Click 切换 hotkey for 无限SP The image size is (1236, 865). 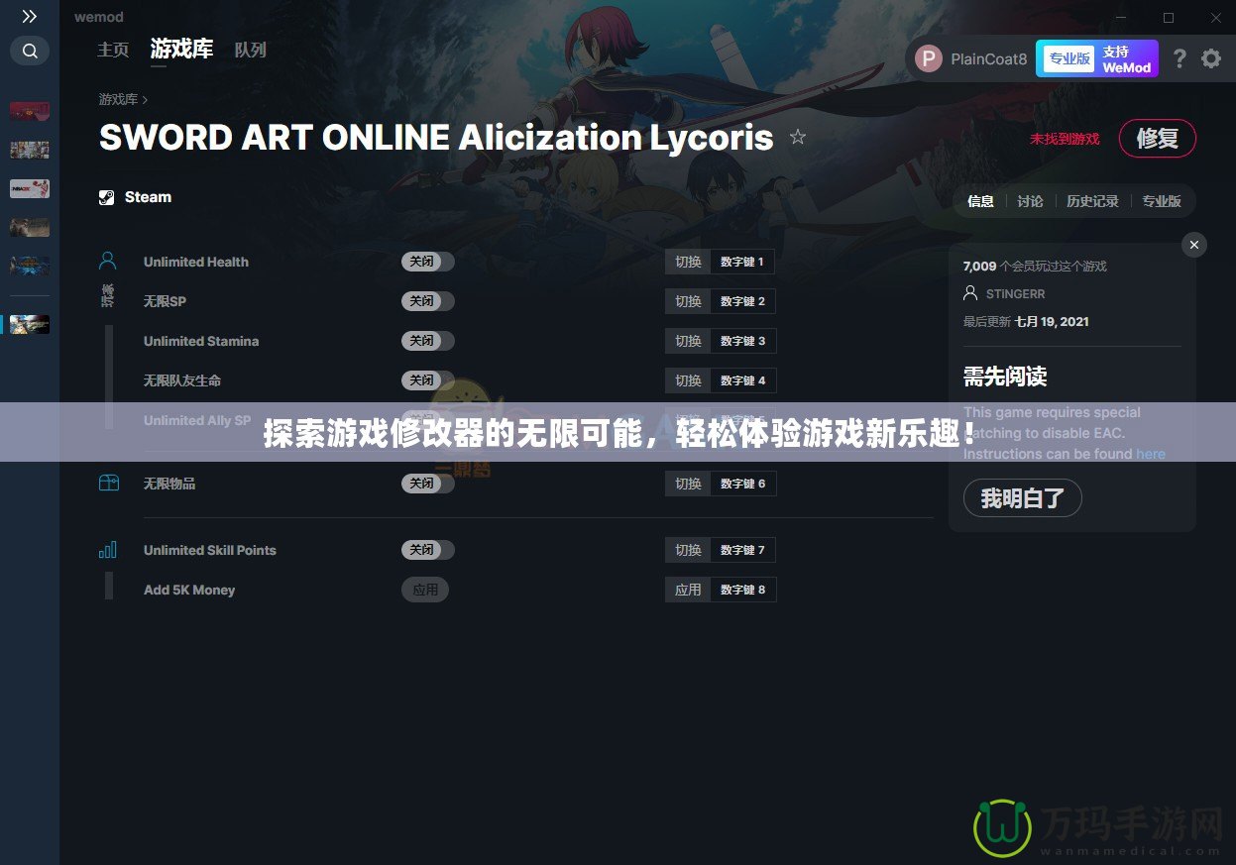coord(688,301)
